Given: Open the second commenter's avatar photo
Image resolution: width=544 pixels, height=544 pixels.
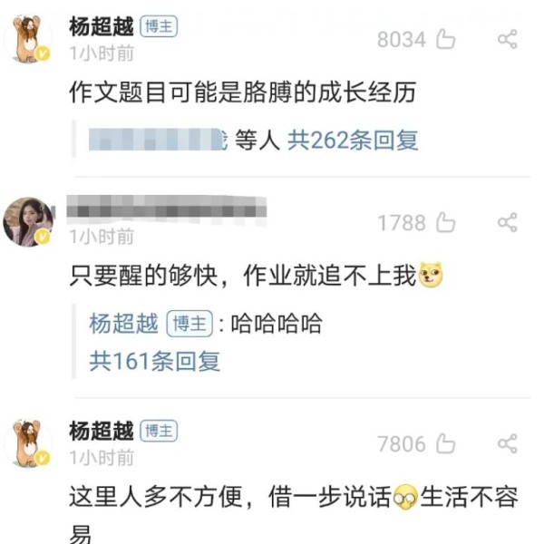Looking at the screenshot, I should 28,222.
